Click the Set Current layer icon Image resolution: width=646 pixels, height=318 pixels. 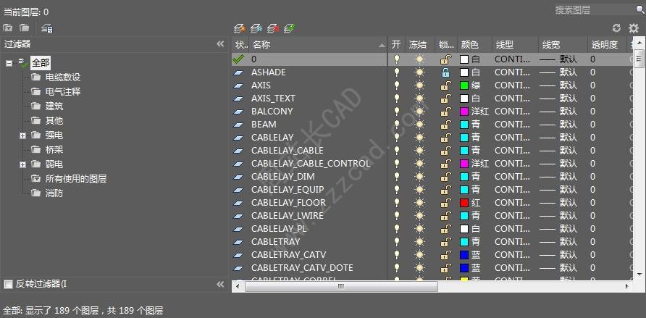click(290, 28)
